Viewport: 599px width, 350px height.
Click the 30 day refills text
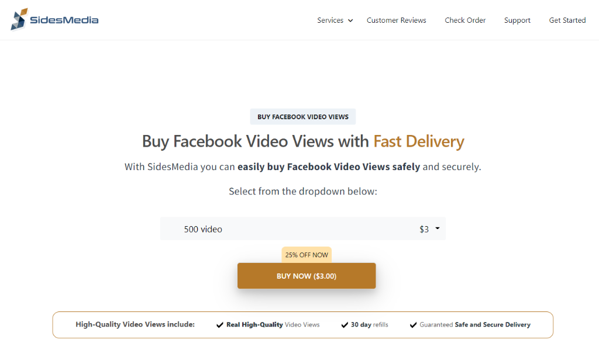click(x=369, y=325)
